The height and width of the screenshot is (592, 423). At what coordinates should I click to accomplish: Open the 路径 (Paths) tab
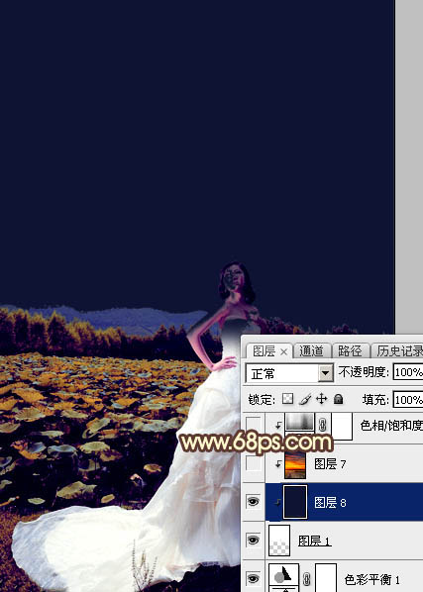coord(350,351)
